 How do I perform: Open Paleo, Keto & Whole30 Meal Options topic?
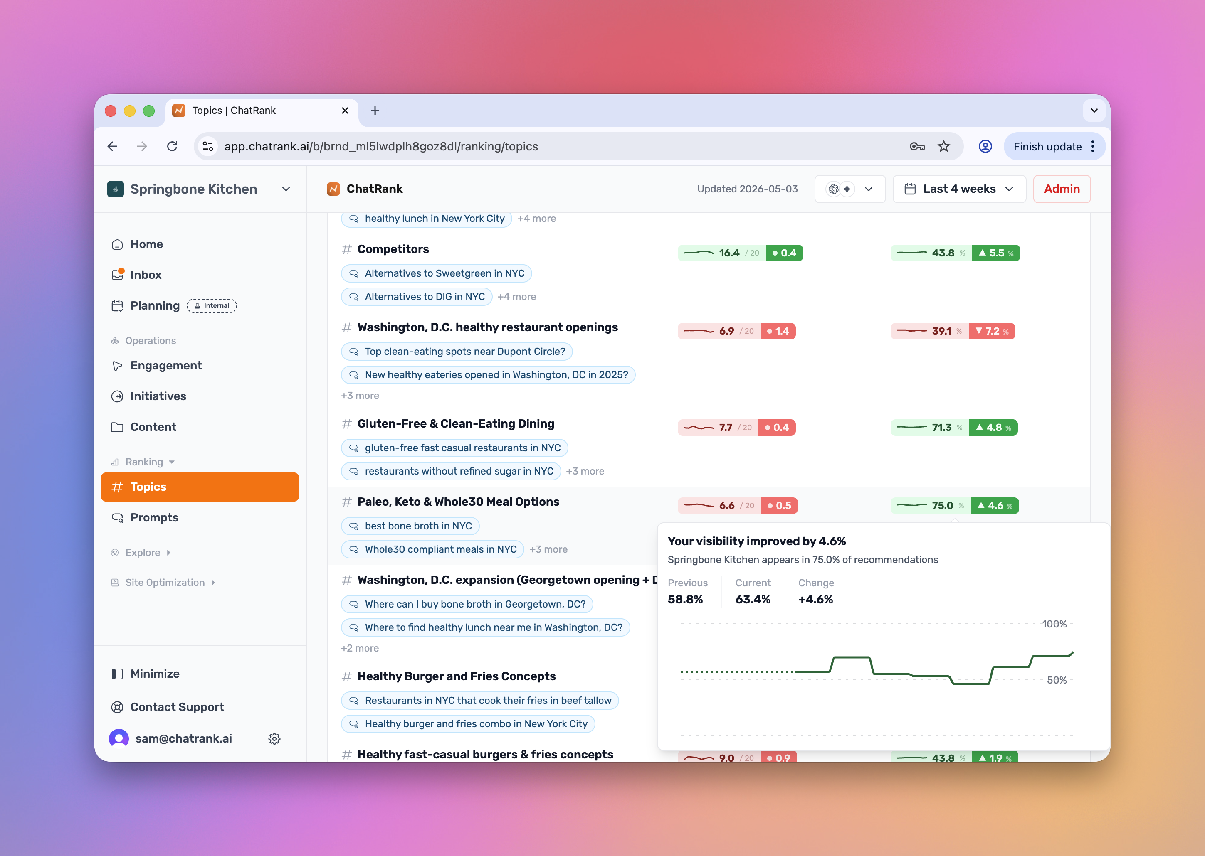pos(458,502)
